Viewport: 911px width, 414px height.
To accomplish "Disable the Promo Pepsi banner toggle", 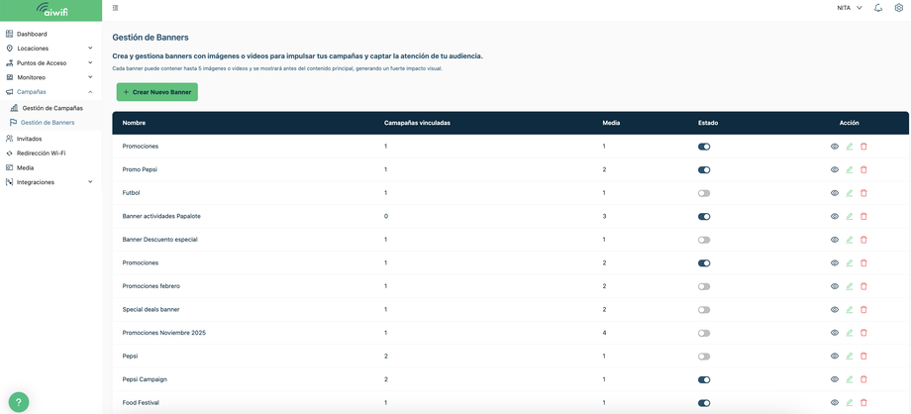I will [x=704, y=169].
